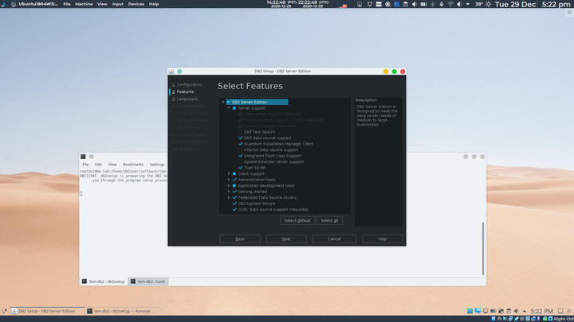Image resolution: width=574 pixels, height=322 pixels.
Task: Uncheck Guardium Installation Manager Client
Action: pos(241,144)
